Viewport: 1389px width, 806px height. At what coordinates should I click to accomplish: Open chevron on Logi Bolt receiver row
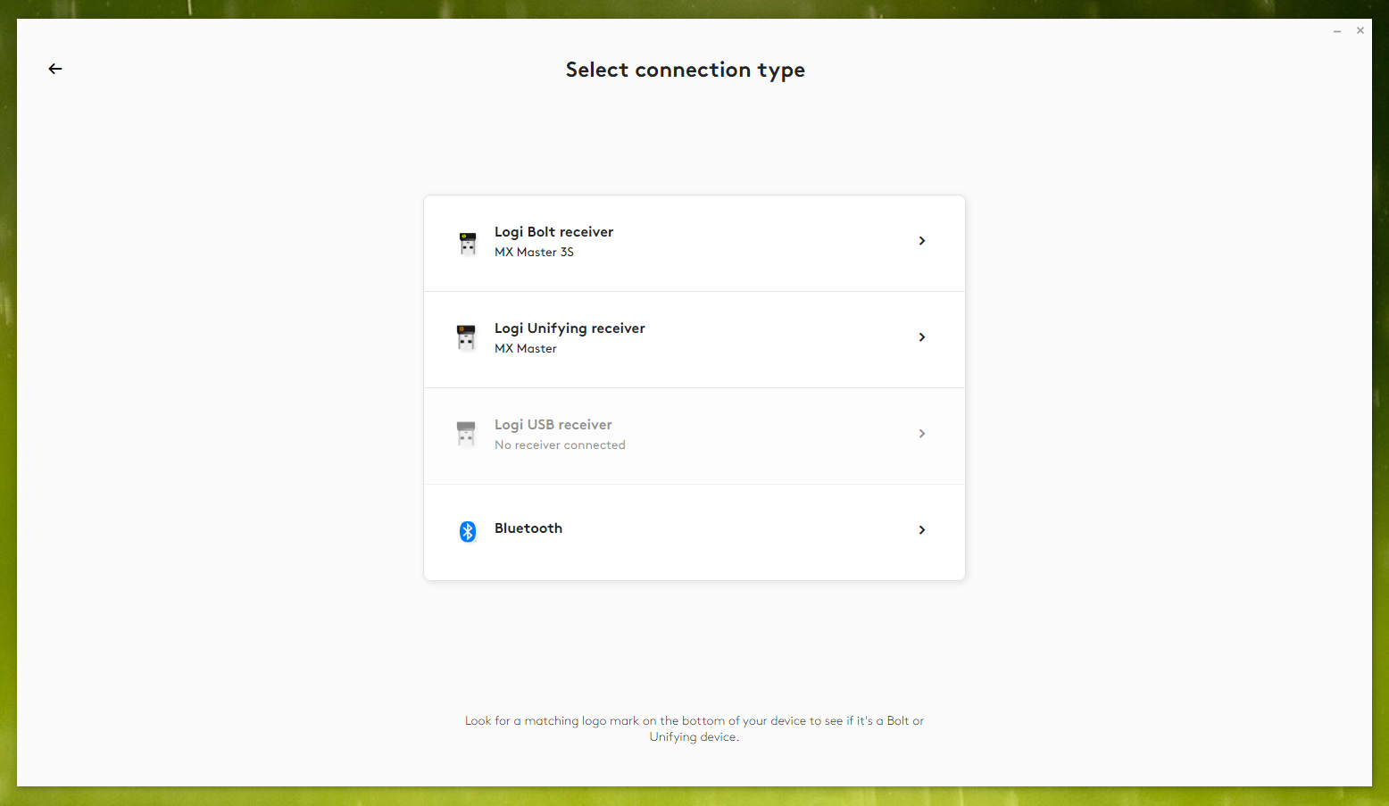coord(922,241)
